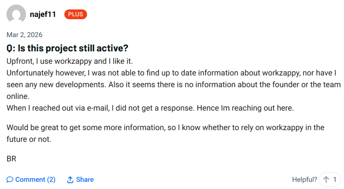The image size is (344, 189).
Task: Click the helpful vote count of 1
Action: click(335, 180)
